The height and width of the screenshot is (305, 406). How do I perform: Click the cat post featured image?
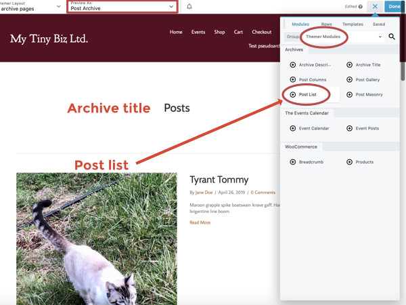pos(97,237)
